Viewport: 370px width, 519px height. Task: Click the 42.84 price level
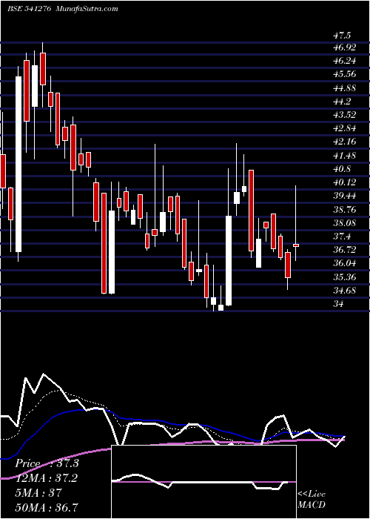tap(345, 128)
